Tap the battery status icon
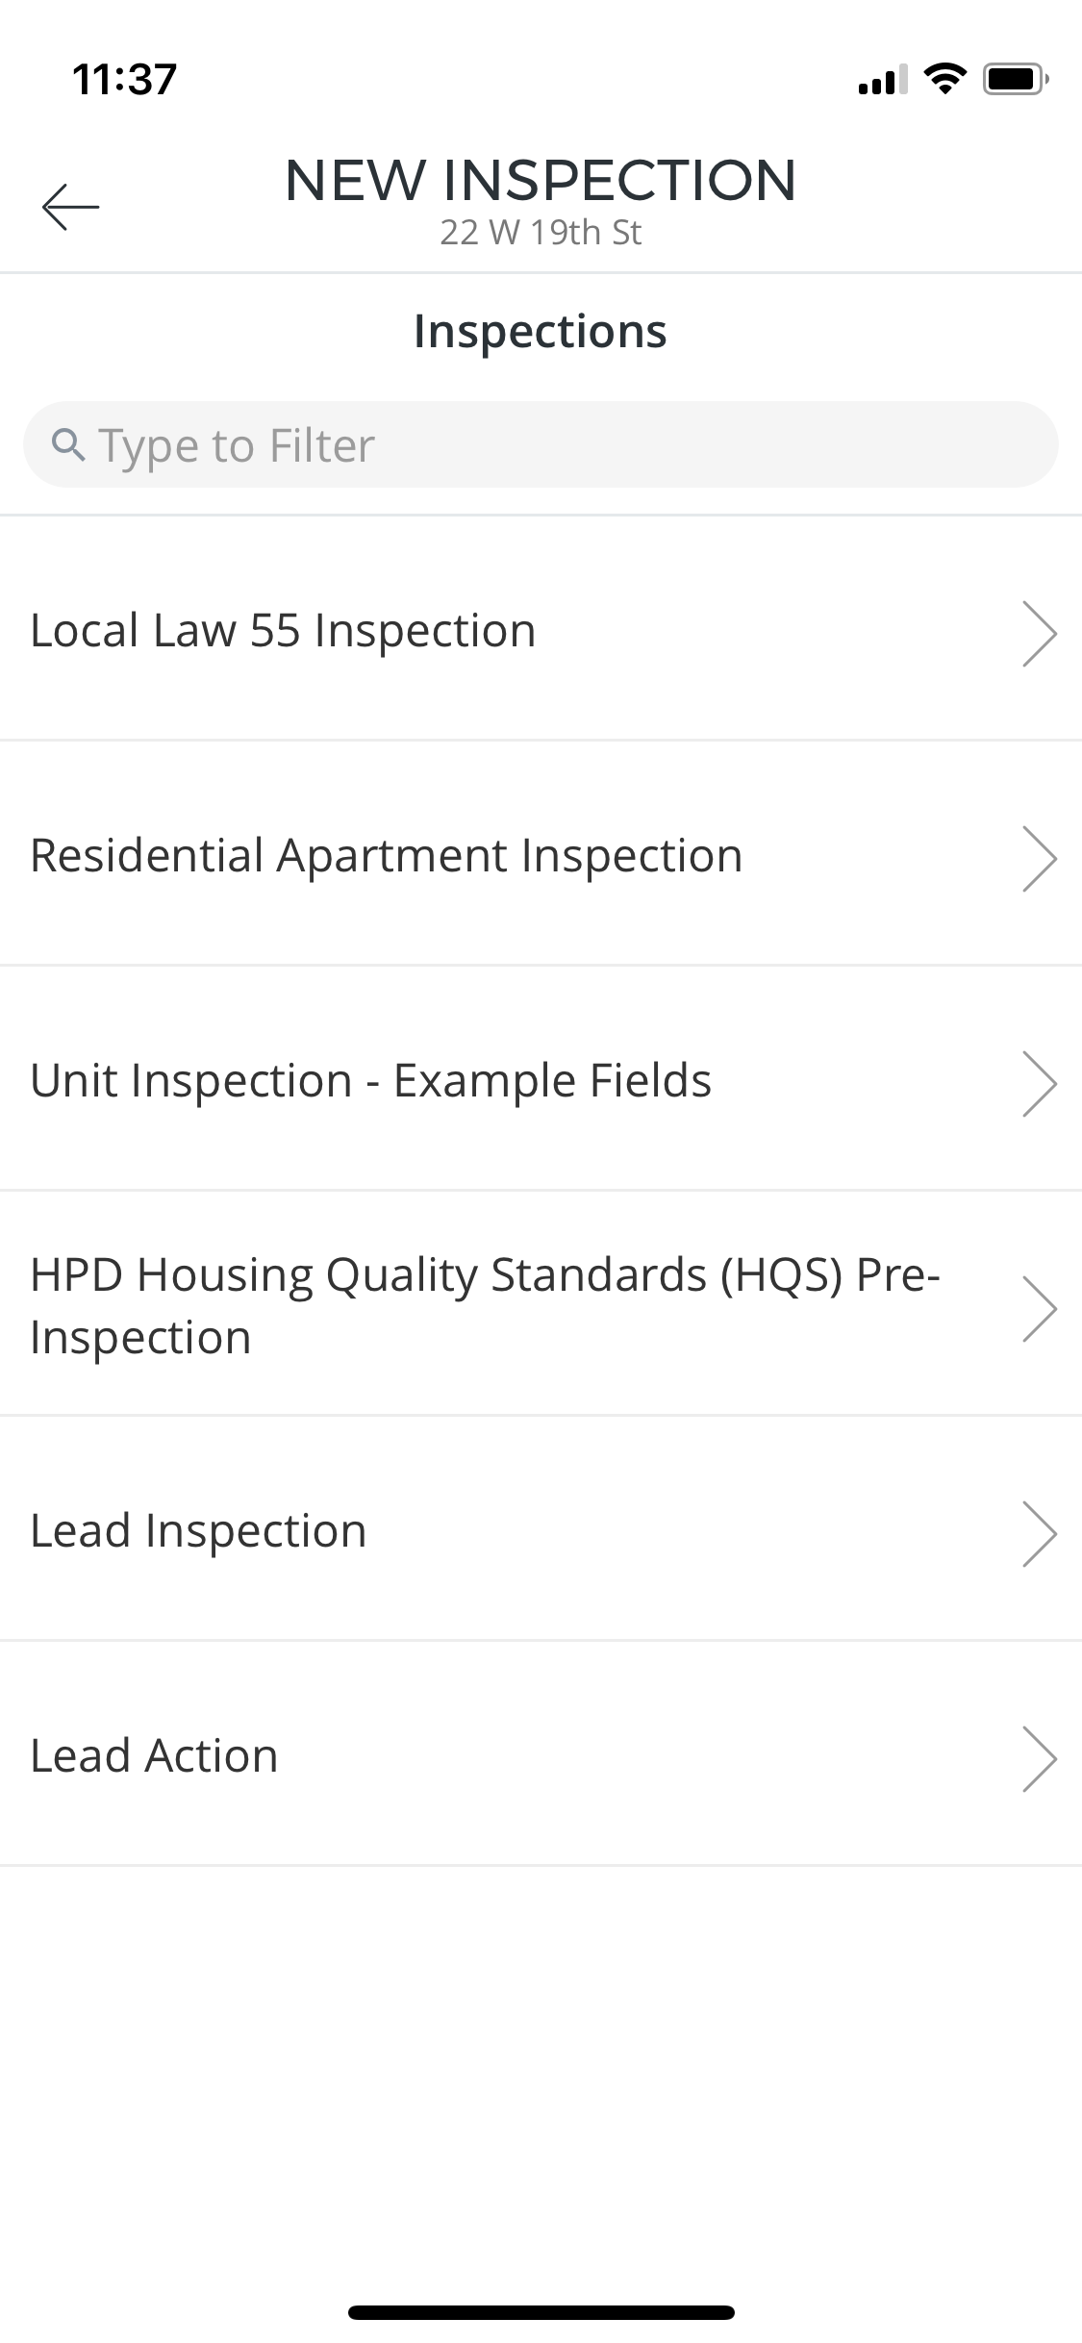Viewport: 1082px width, 2343px height. [1016, 78]
